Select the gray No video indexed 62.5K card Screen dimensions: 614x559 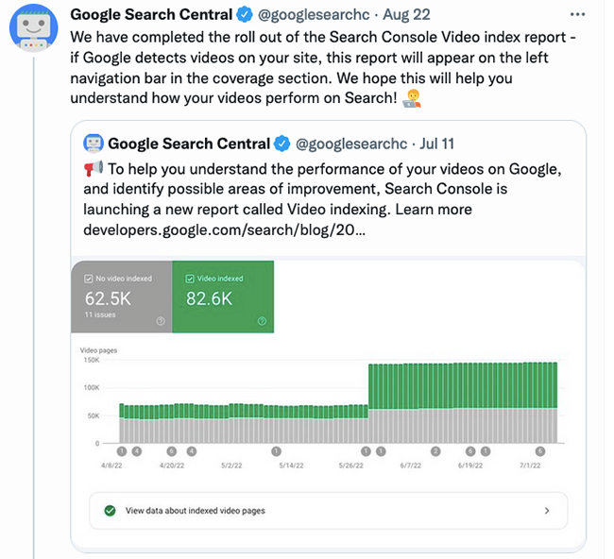(122, 296)
